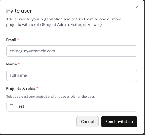The image size is (145, 135).
Task: Cancel the user invitation
Action: 88,122
